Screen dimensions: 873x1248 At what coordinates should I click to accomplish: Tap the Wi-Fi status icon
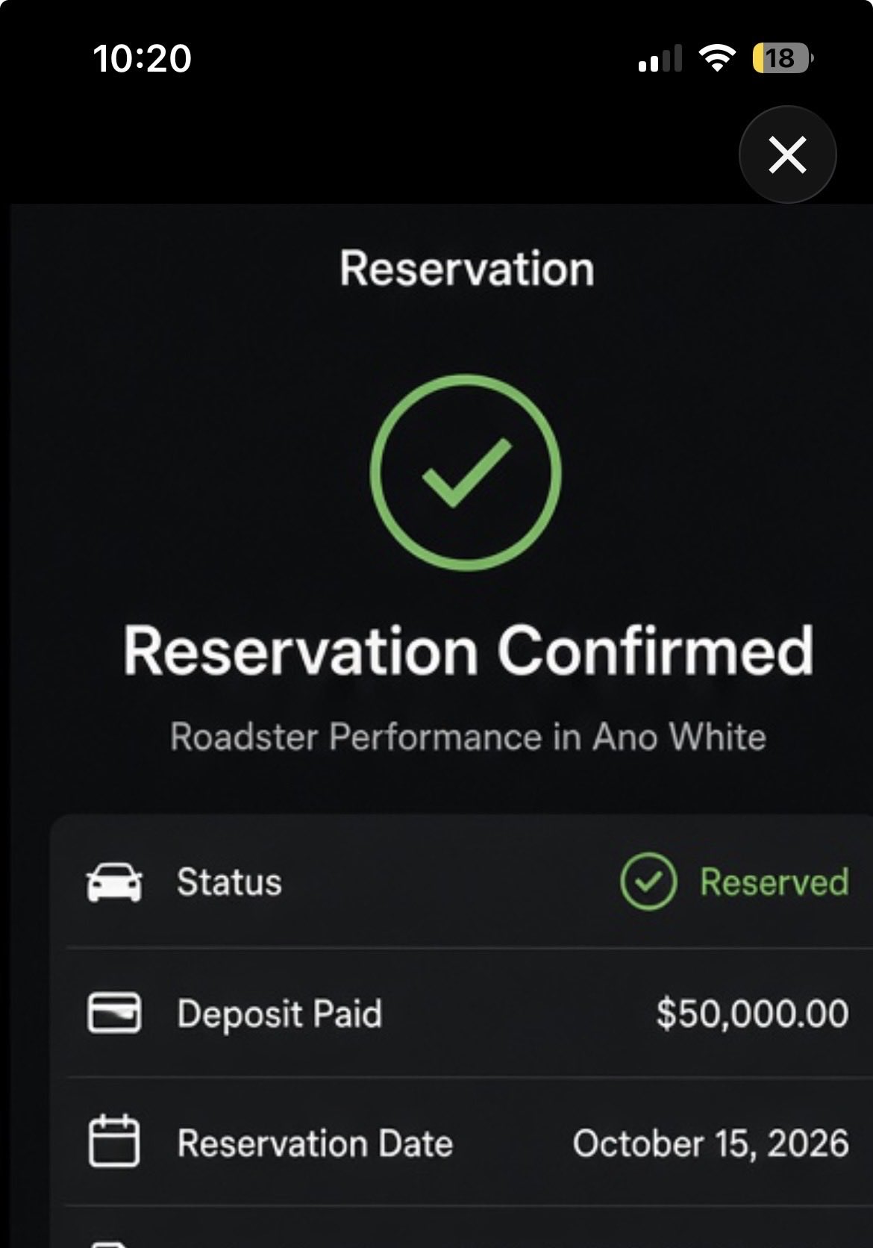click(x=717, y=57)
